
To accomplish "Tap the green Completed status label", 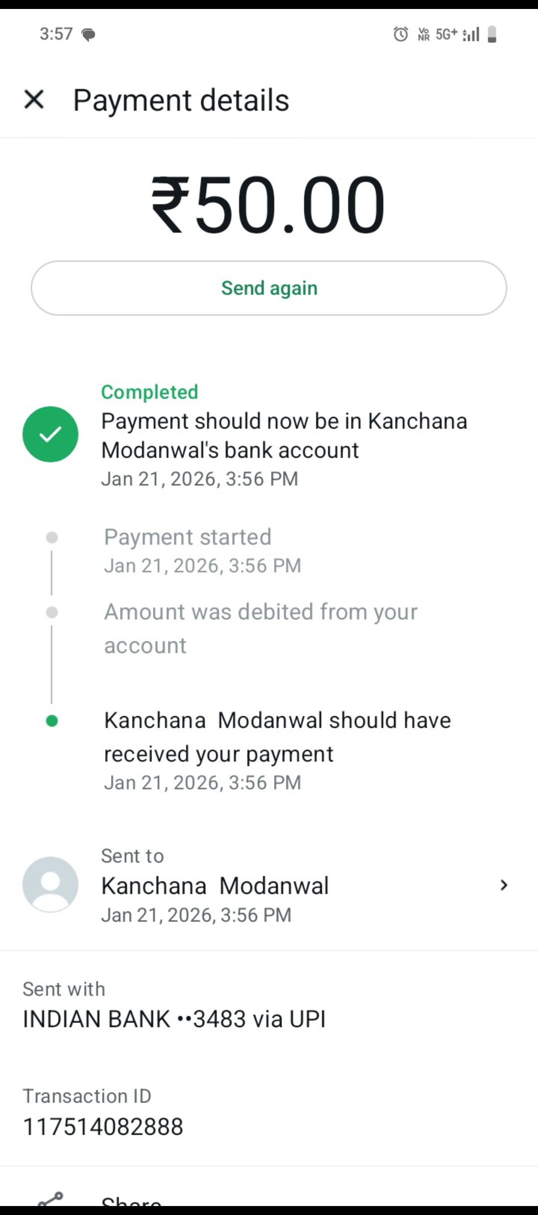I will (149, 392).
